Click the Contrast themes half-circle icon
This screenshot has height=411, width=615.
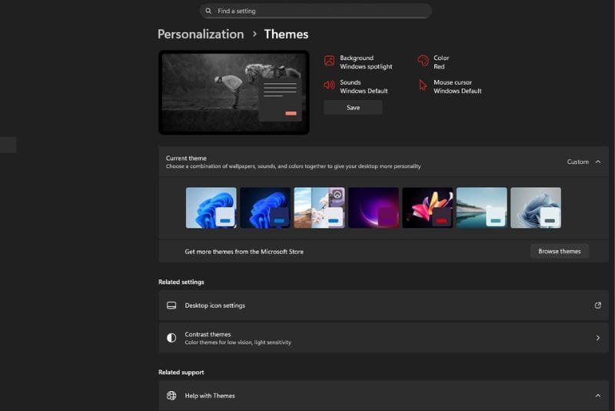click(x=171, y=338)
